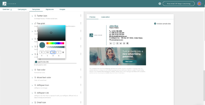Expand the AdSigner Icon row
The width and height of the screenshot is (205, 105).
pos(32,86)
